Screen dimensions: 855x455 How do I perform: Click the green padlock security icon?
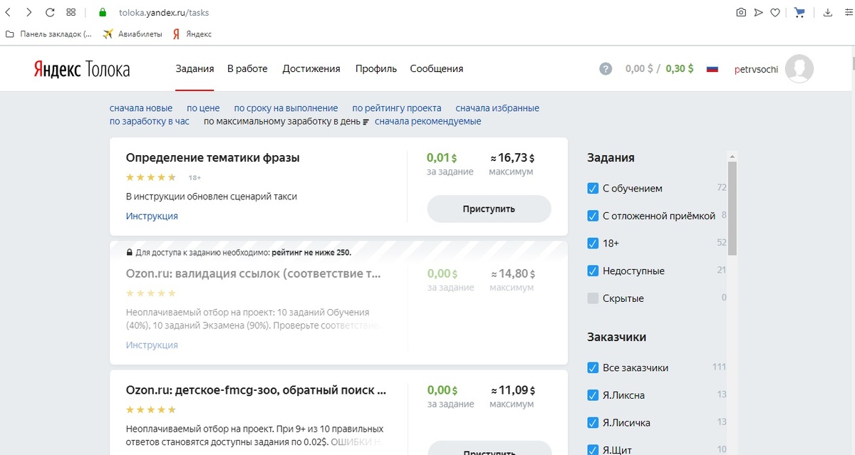tap(103, 12)
